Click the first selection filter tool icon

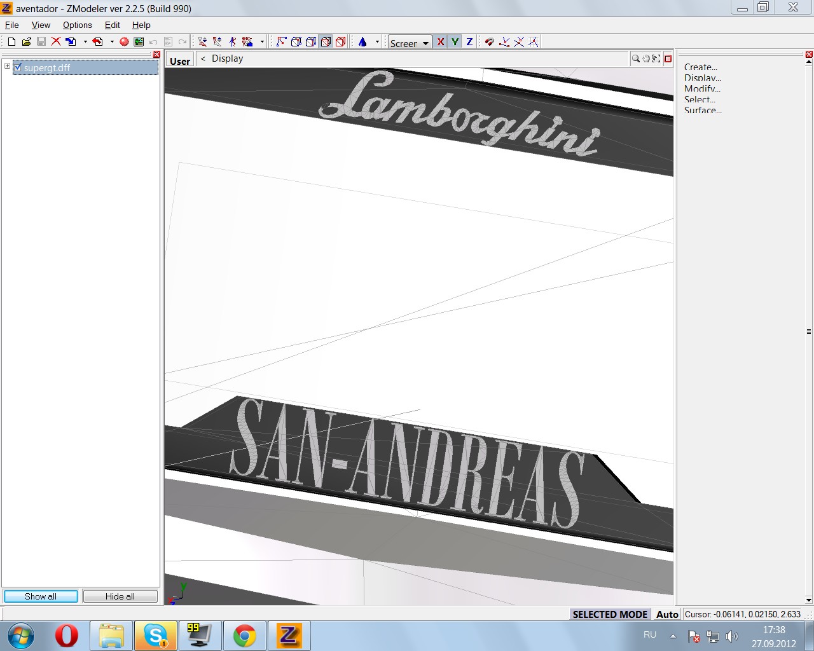pos(202,42)
